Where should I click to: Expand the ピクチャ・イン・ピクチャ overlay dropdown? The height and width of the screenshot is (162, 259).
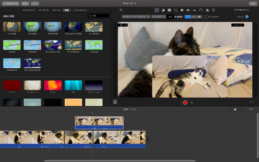pyautogui.click(x=136, y=17)
